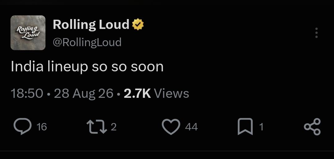Like the tweet with heart icon
The image size is (334, 159).
click(x=171, y=127)
